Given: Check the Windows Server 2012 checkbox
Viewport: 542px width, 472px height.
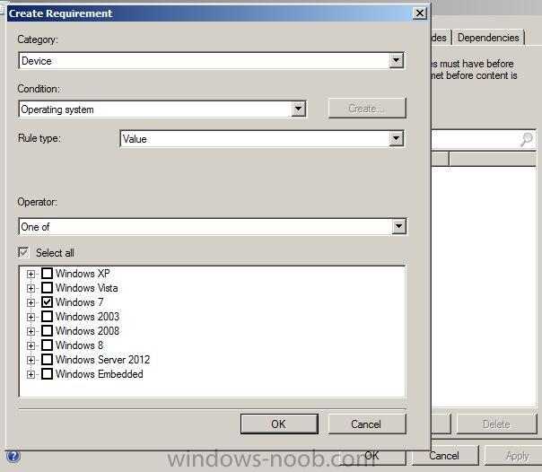Looking at the screenshot, I should [47, 360].
